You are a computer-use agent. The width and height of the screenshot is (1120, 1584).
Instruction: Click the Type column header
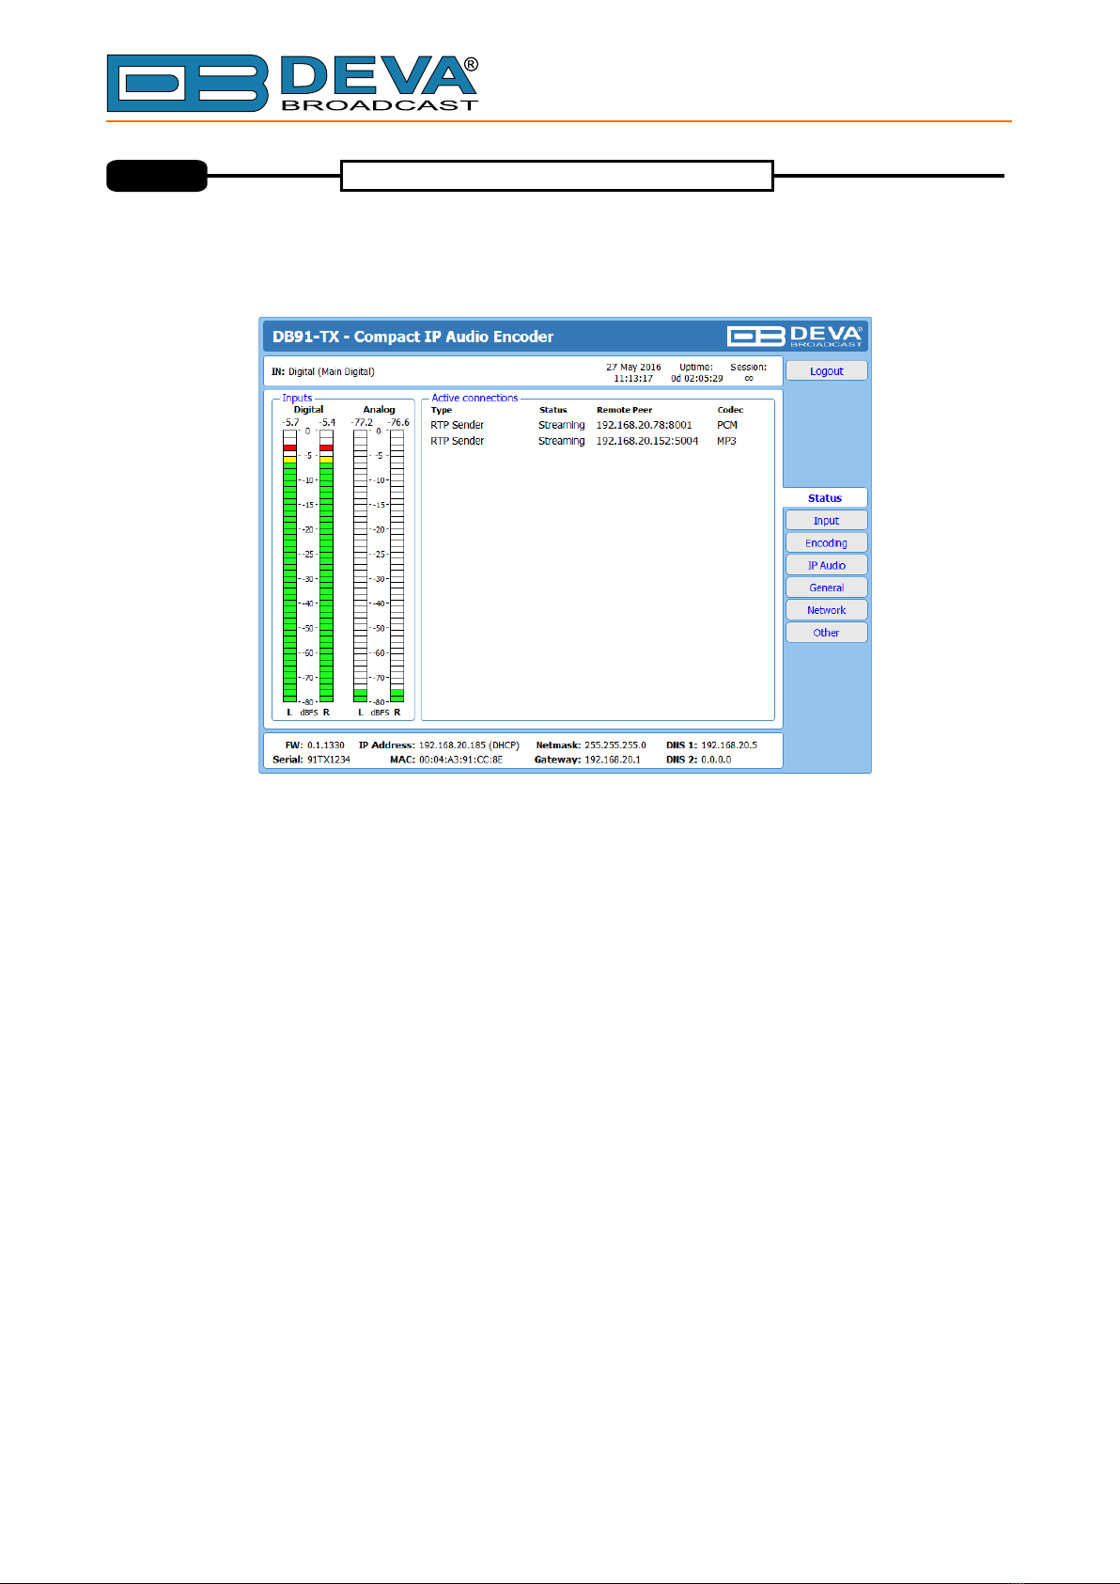(x=442, y=410)
